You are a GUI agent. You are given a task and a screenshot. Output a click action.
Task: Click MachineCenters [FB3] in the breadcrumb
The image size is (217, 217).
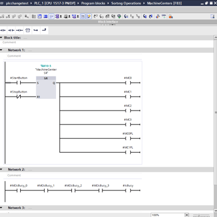[164, 3]
